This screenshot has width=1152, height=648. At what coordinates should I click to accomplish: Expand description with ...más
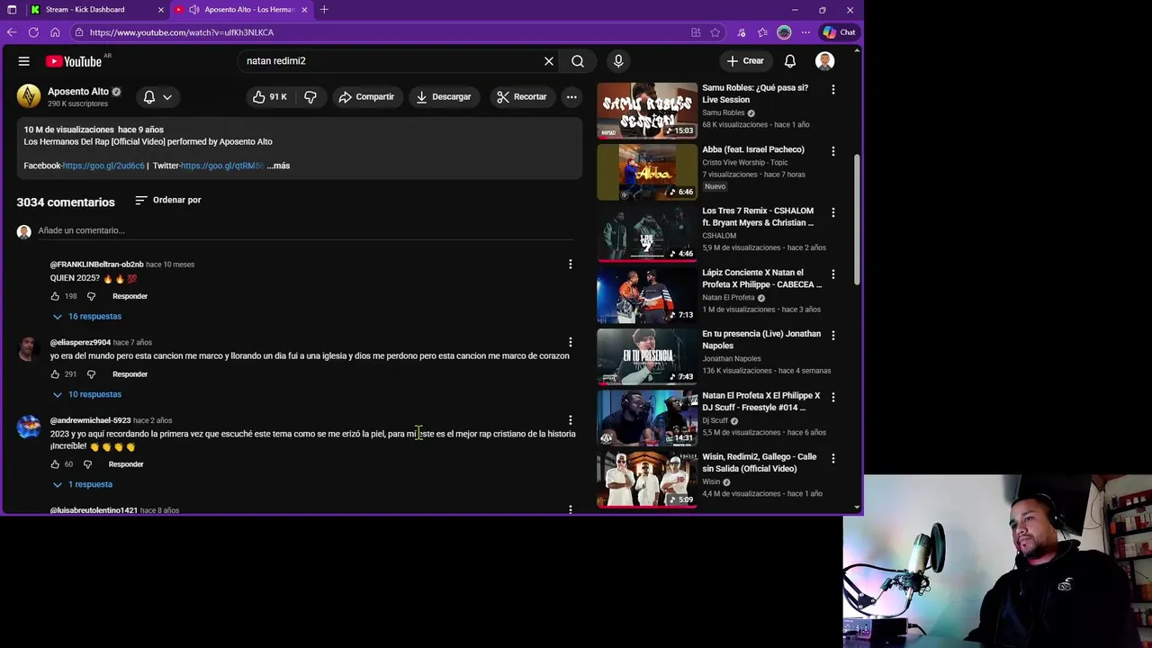point(278,166)
